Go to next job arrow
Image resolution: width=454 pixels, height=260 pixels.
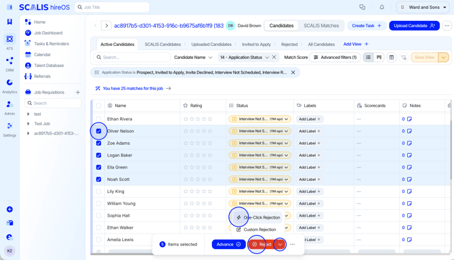pos(106,26)
